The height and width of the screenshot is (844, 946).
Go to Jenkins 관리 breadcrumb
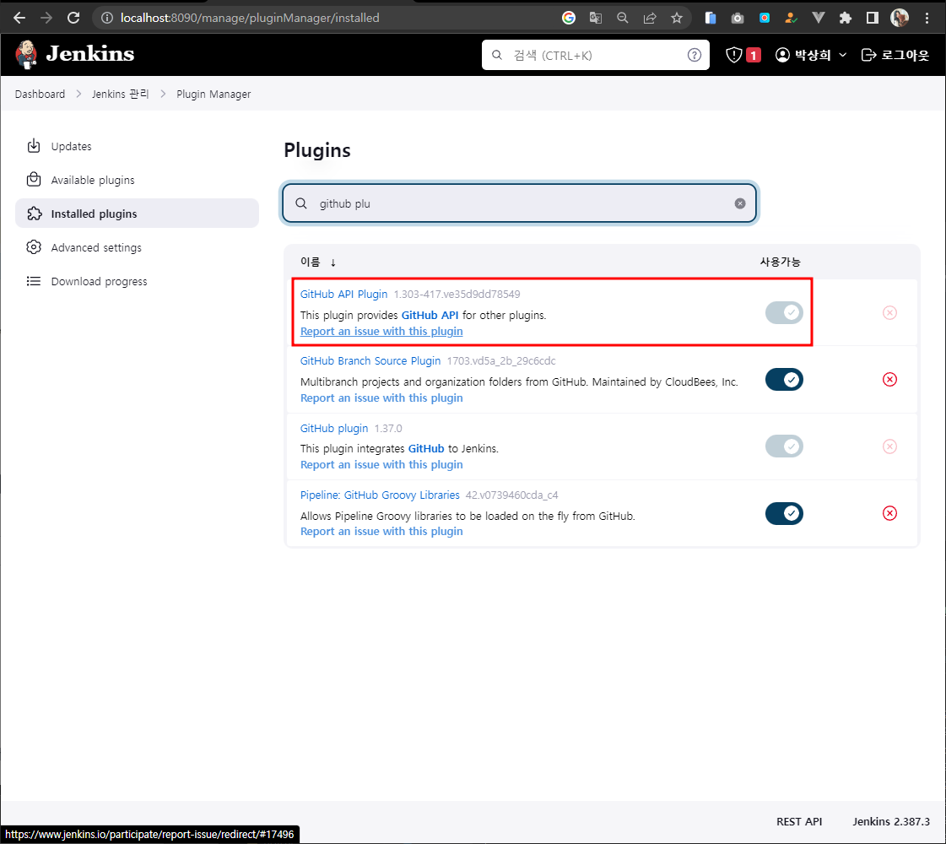coord(120,95)
